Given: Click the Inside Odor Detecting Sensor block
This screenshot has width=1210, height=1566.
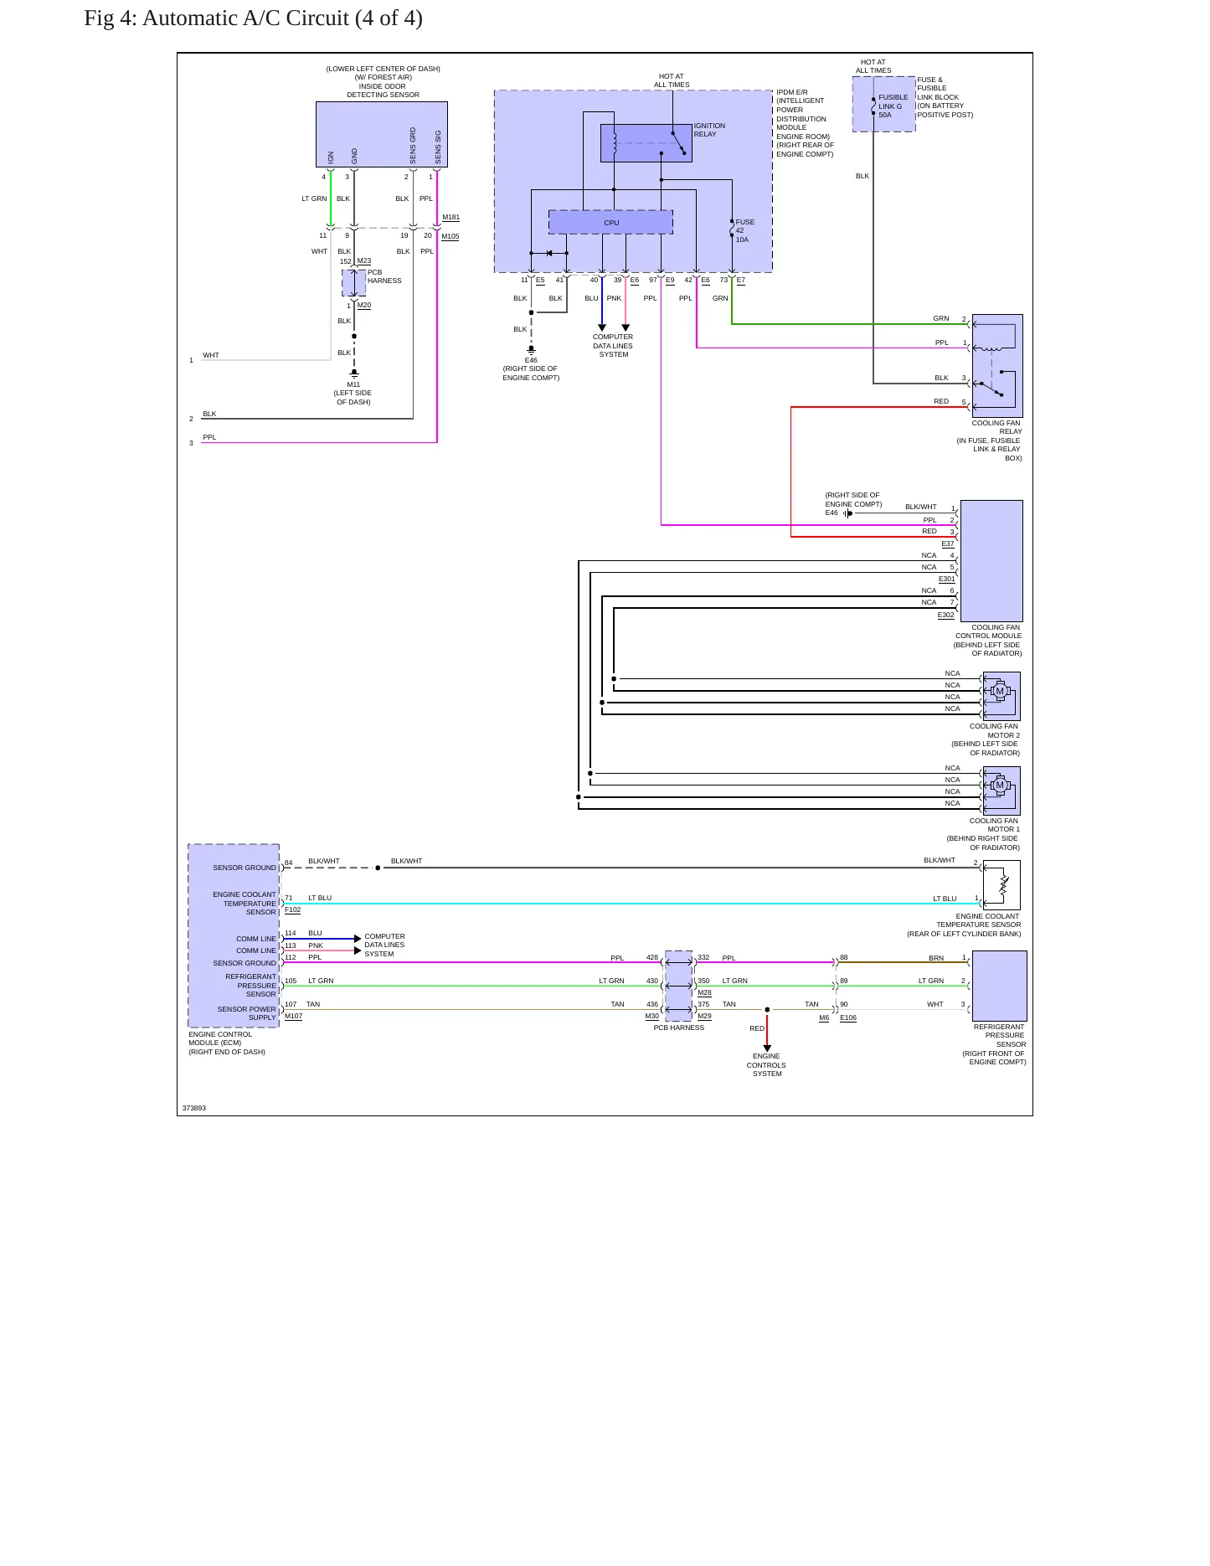Looking at the screenshot, I should coord(382,135).
